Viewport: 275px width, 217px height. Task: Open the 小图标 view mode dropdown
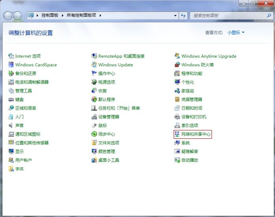(x=236, y=32)
